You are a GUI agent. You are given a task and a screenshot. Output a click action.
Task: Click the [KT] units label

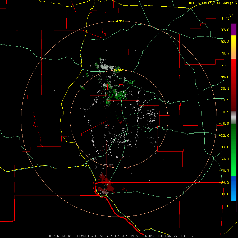pyautogui.click(x=226, y=18)
